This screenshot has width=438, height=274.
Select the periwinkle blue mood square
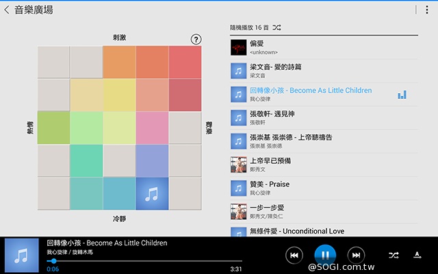click(152, 161)
